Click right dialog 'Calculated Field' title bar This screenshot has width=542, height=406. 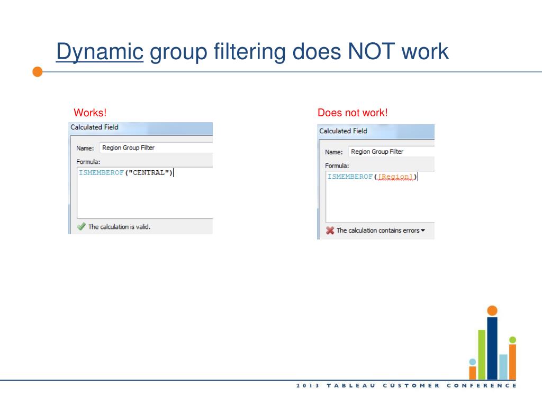tap(376, 131)
